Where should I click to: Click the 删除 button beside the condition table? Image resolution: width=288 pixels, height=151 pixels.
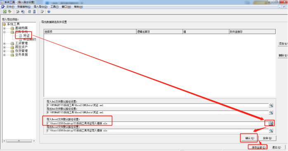283,55
